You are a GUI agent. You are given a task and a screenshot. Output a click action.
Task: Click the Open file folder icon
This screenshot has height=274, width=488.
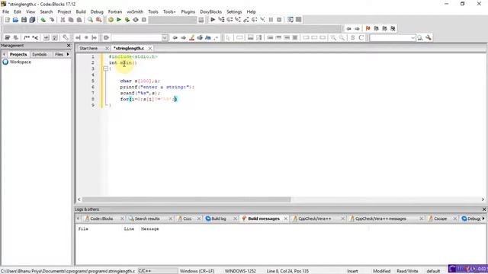(15, 20)
